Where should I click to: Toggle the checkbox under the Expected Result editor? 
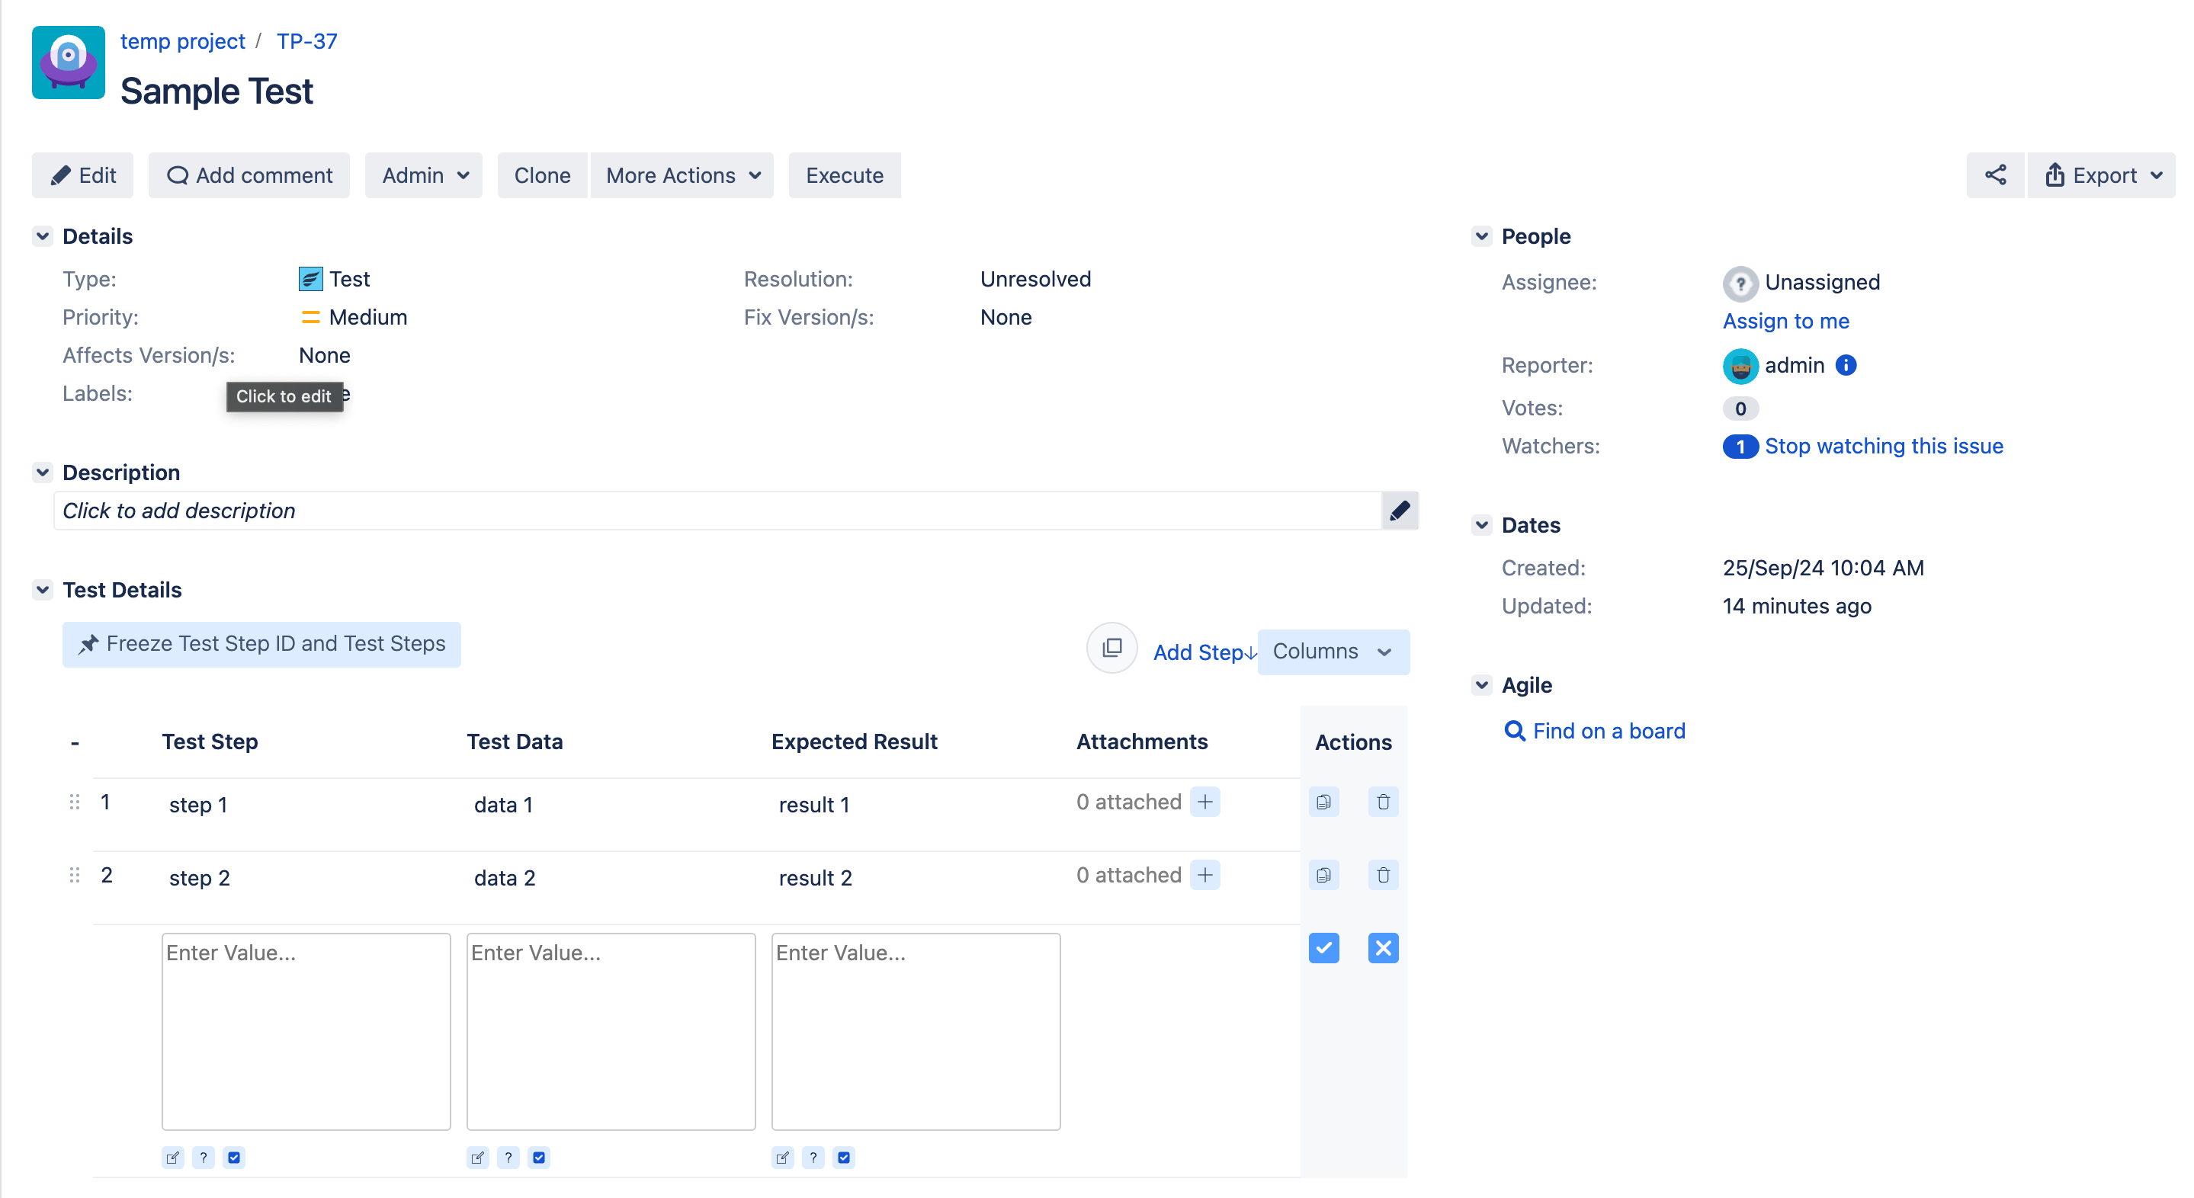click(843, 1157)
